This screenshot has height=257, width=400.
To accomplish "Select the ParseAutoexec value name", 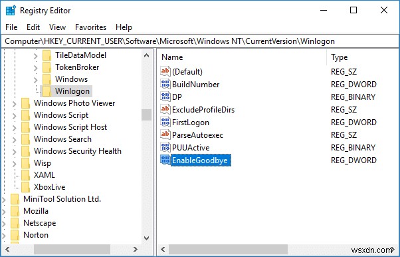I will pos(197,135).
